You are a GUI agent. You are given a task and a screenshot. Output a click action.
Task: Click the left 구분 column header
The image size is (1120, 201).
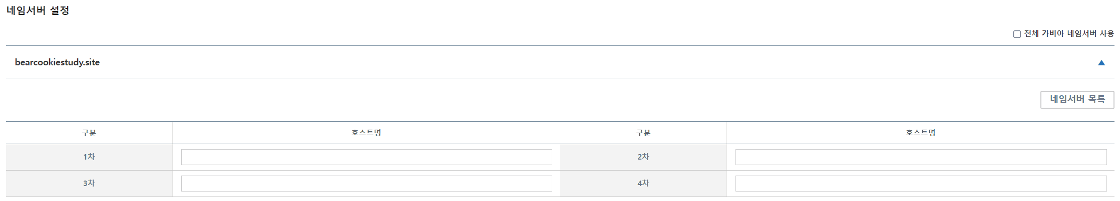89,133
